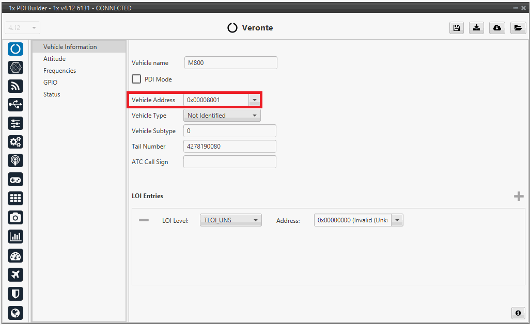Open the gears icon in sidebar
This screenshot has width=530, height=325.
tap(15, 142)
